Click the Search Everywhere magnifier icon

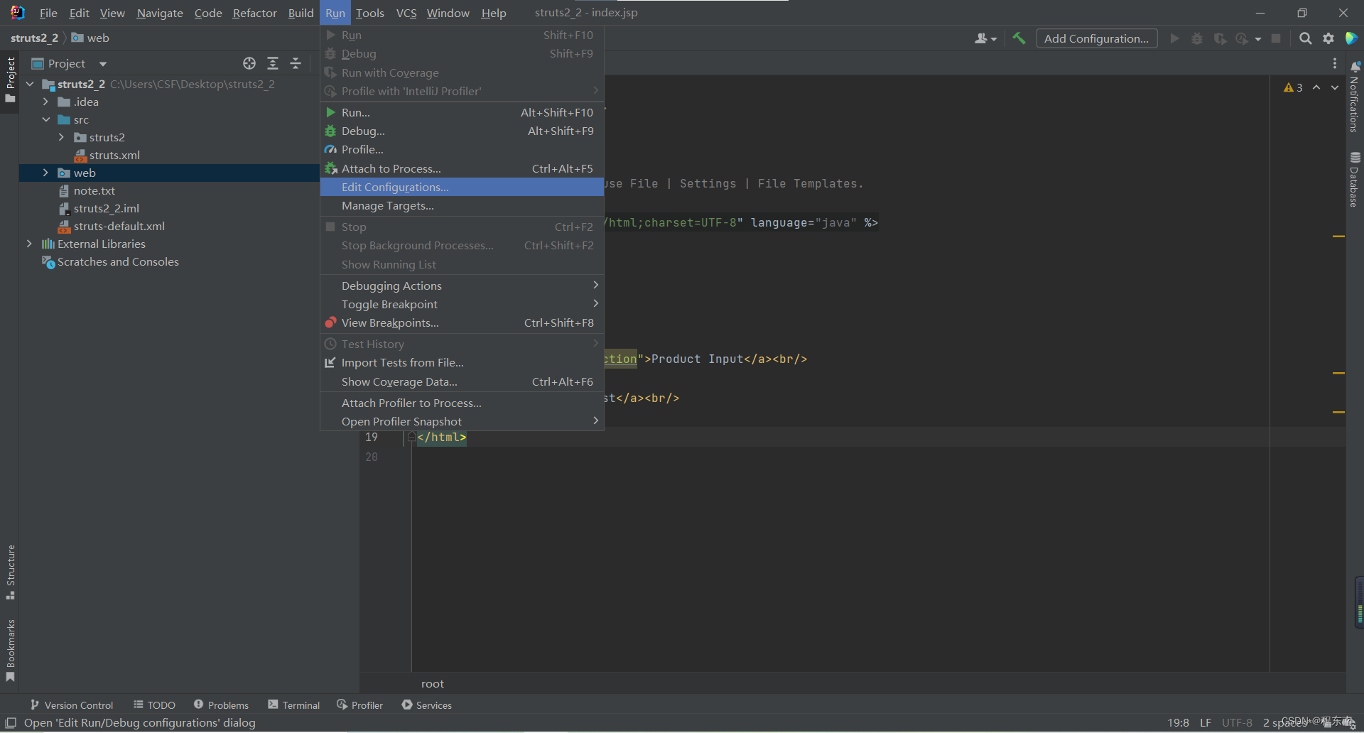click(1305, 38)
